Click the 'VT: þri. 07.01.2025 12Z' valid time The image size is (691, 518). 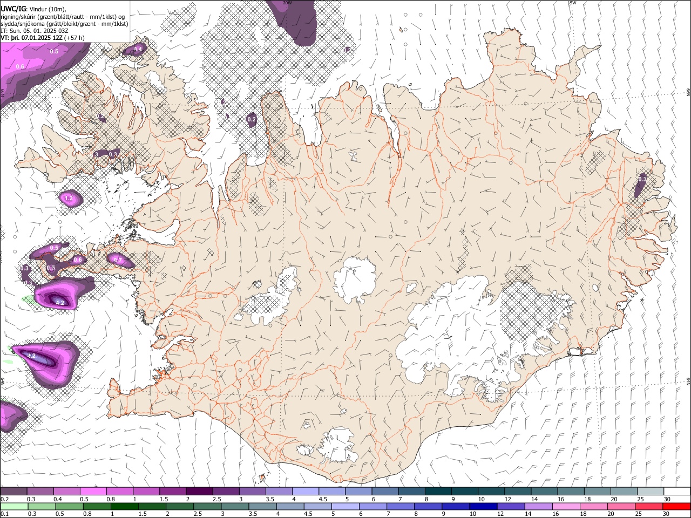point(31,38)
